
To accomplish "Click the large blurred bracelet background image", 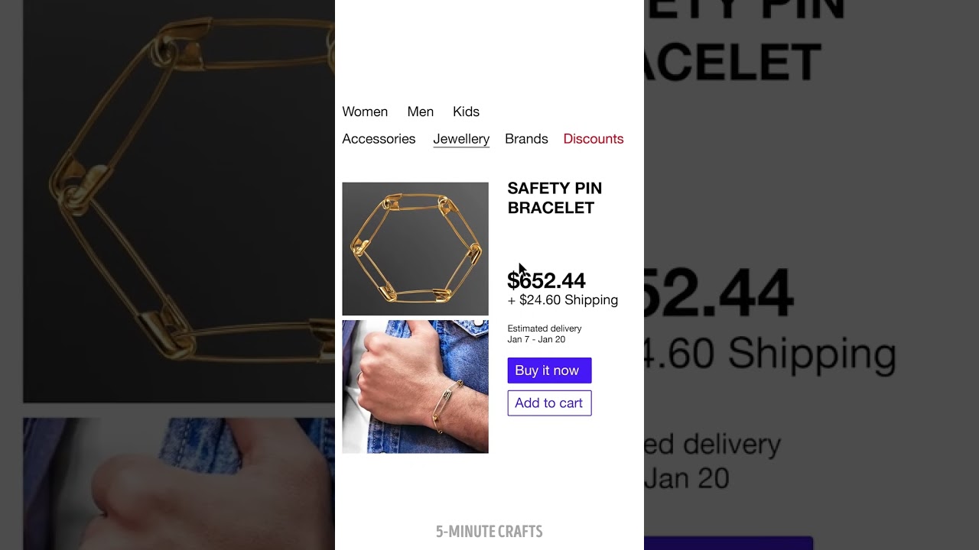I will pos(179,201).
